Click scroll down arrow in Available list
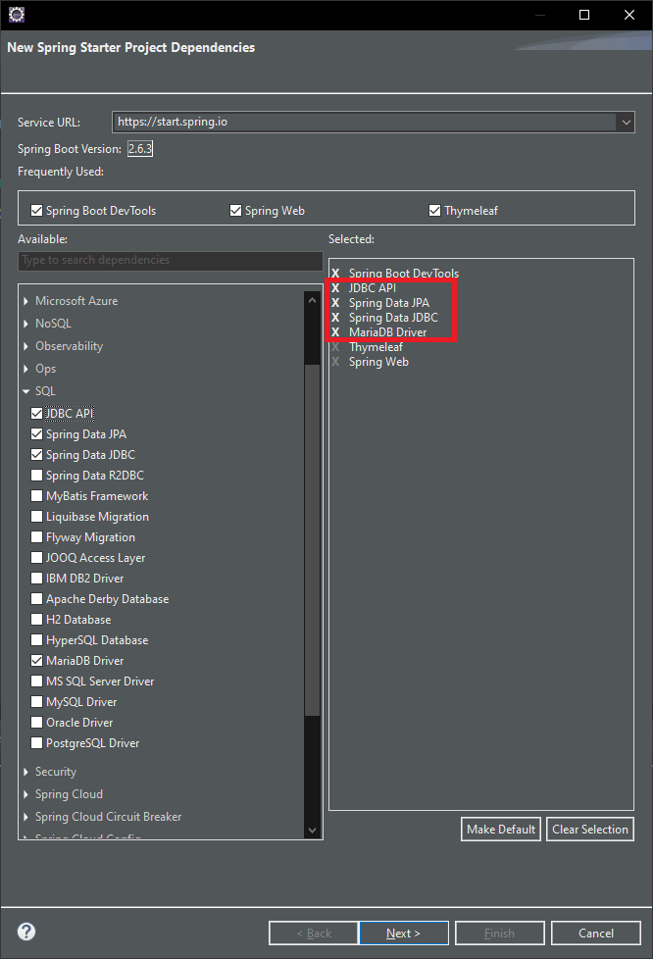This screenshot has width=653, height=959. pyautogui.click(x=312, y=830)
